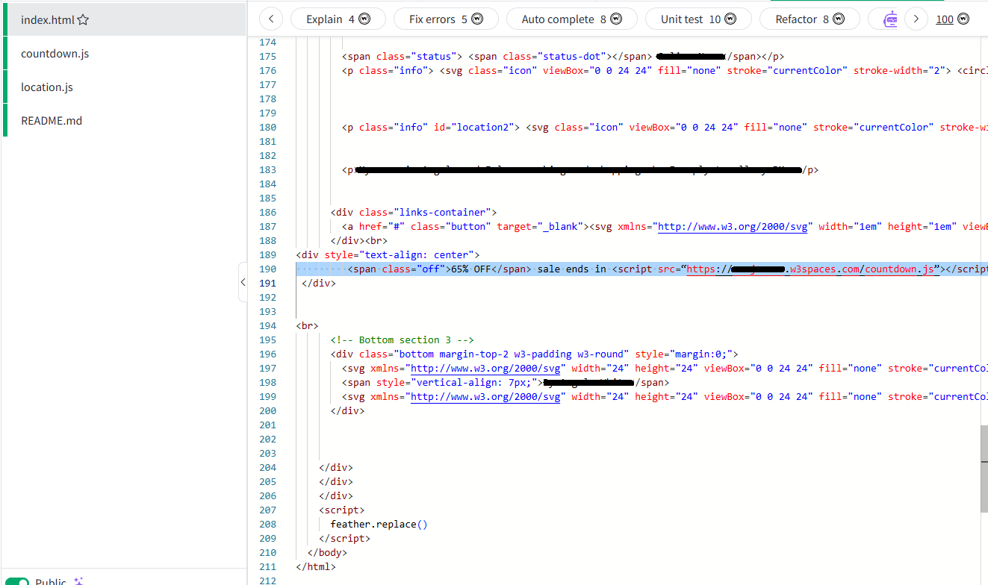Click 'id="location2"' on line 180

pos(476,128)
